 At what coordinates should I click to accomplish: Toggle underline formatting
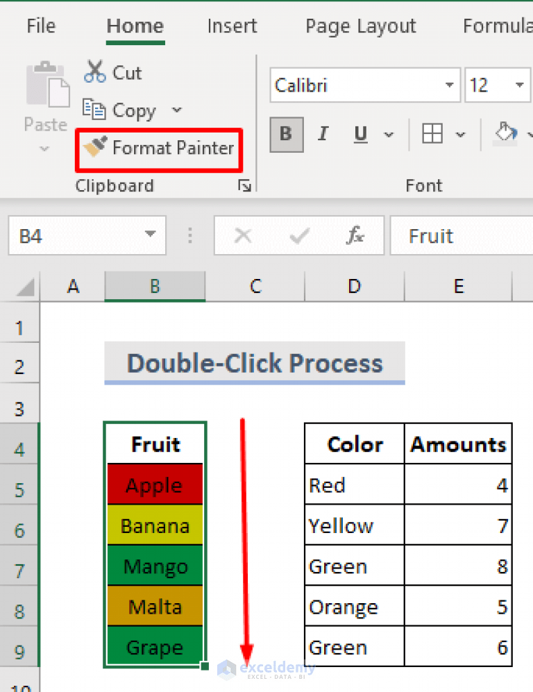coord(359,134)
